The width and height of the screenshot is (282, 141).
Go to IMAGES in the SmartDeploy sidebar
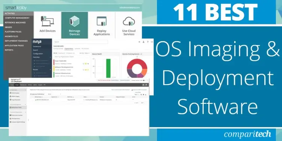click(8, 27)
